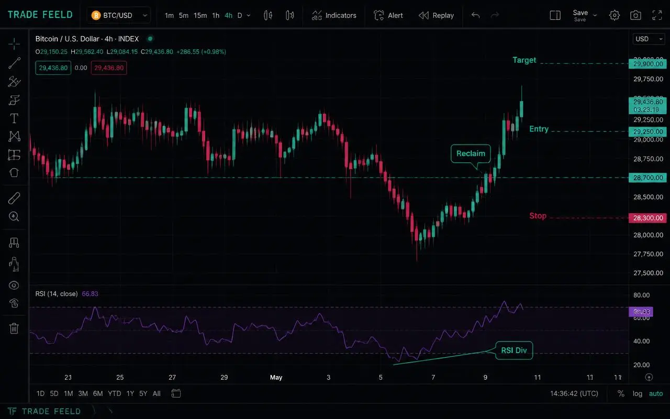Viewport: 670px width, 419px height.
Task: Click the locked pointer icon above trash
Action: tap(14, 303)
